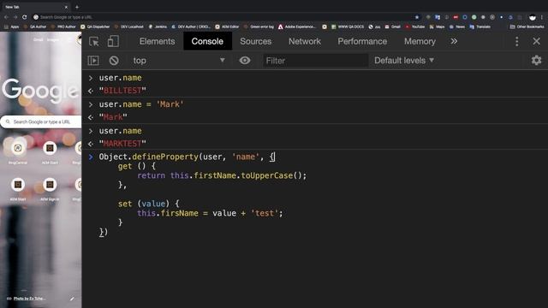
Task: Click the green circle extension icon
Action: (x=474, y=17)
